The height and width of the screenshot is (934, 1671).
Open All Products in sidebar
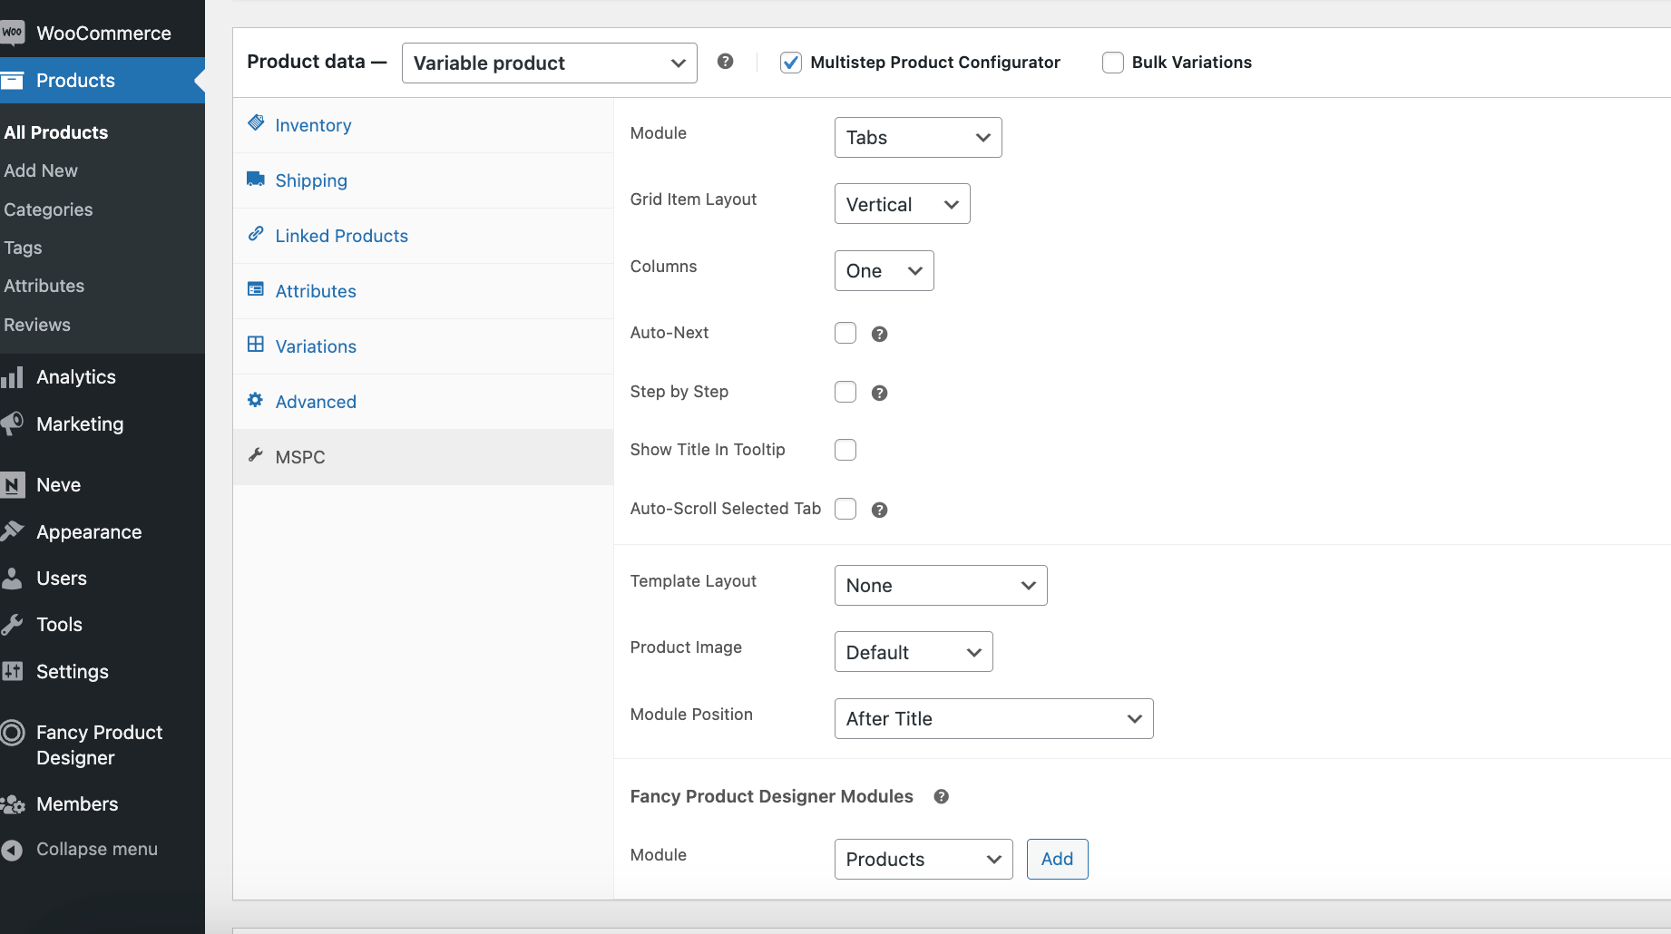click(x=56, y=132)
